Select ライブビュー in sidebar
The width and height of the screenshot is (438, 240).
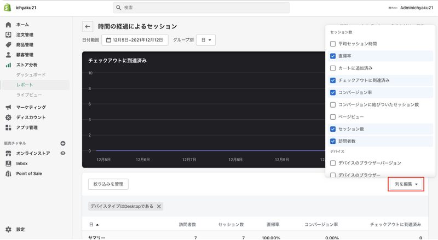pyautogui.click(x=29, y=95)
